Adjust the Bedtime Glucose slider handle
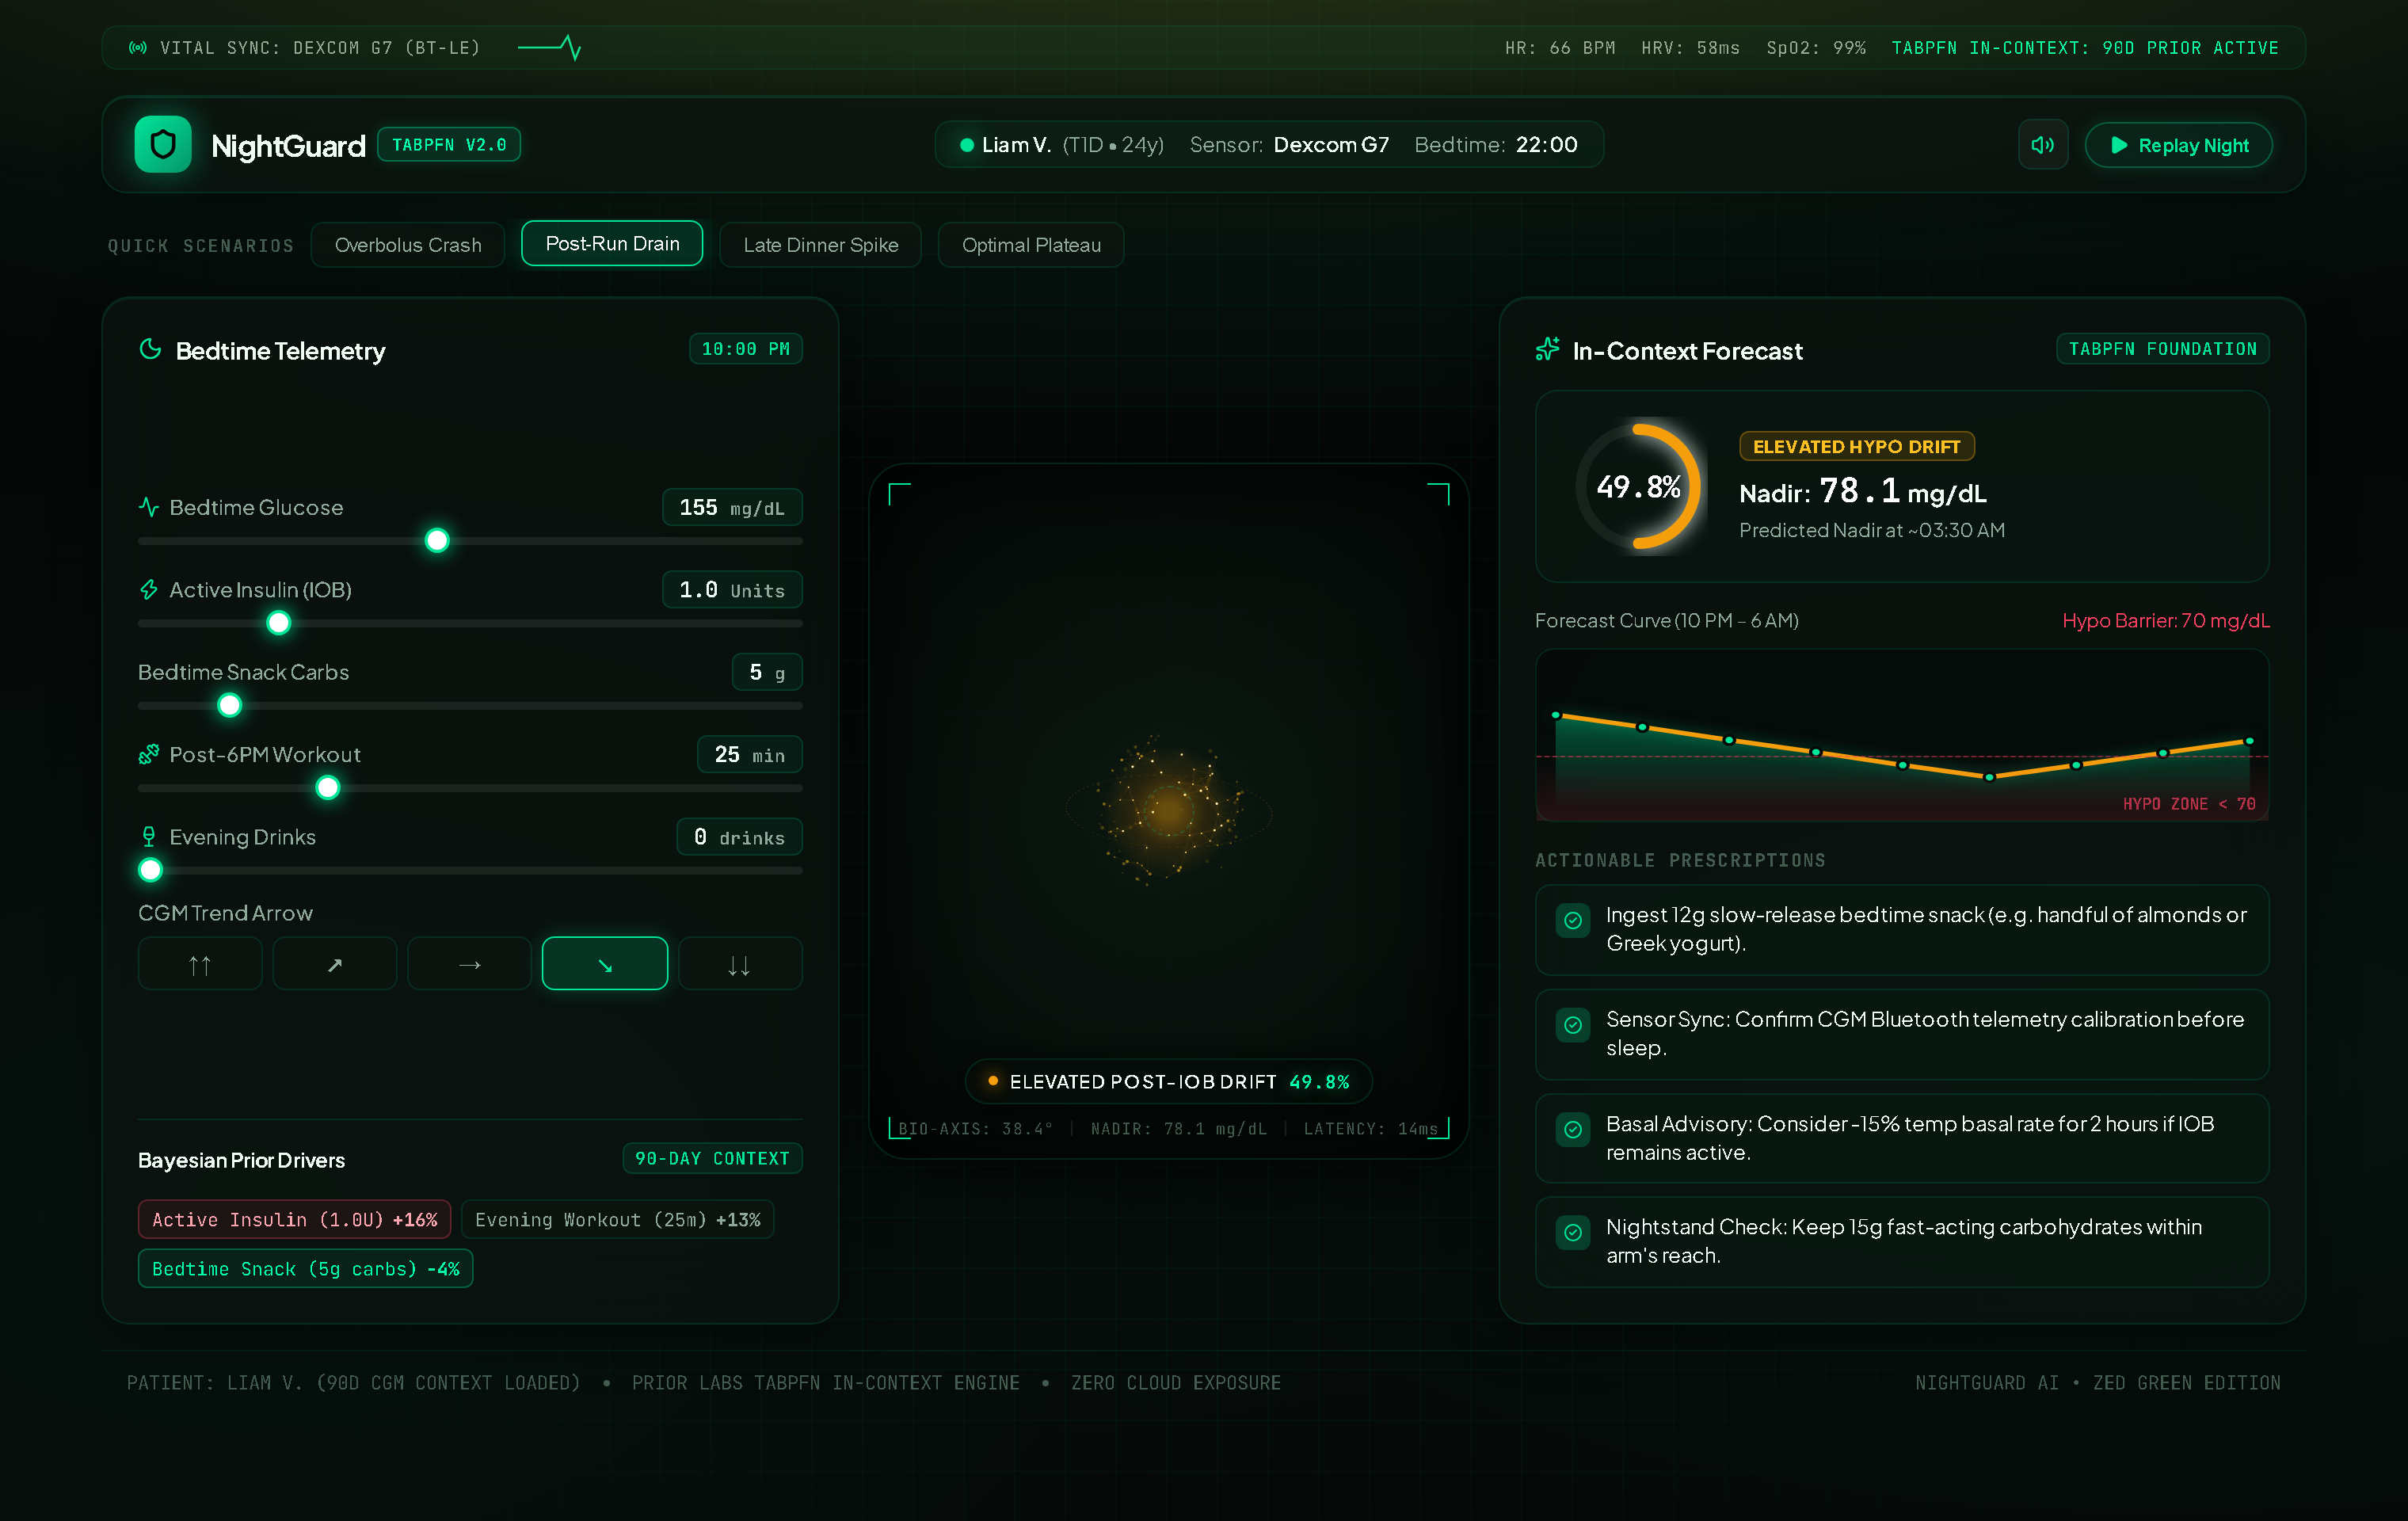 point(437,541)
